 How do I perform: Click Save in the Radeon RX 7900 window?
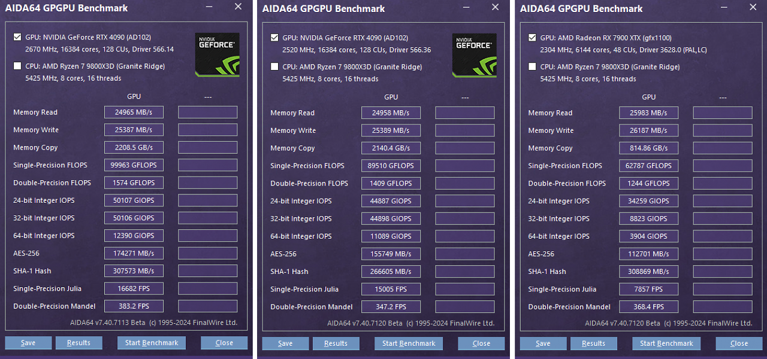[x=543, y=343]
